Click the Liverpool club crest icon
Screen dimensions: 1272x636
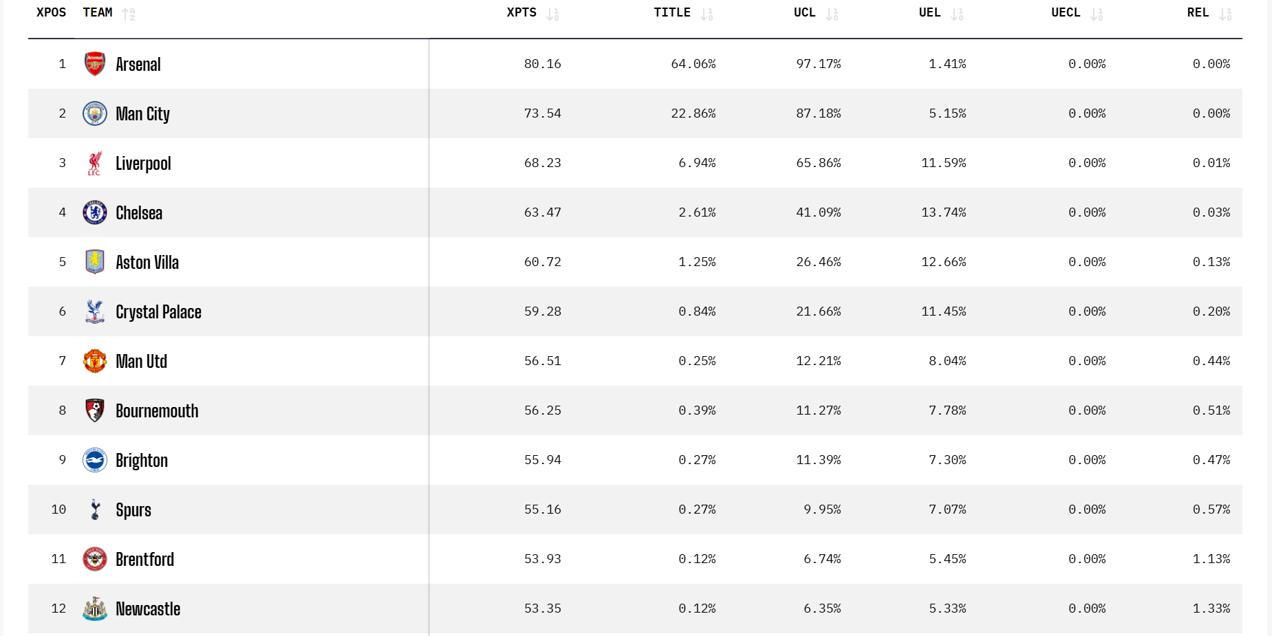tap(95, 163)
